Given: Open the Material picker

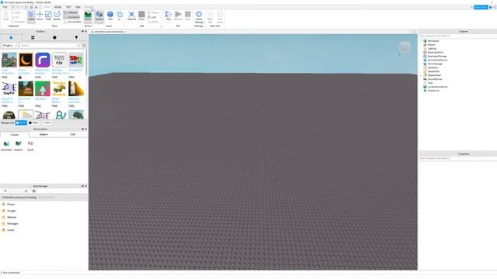Looking at the screenshot, I should click(131, 15).
